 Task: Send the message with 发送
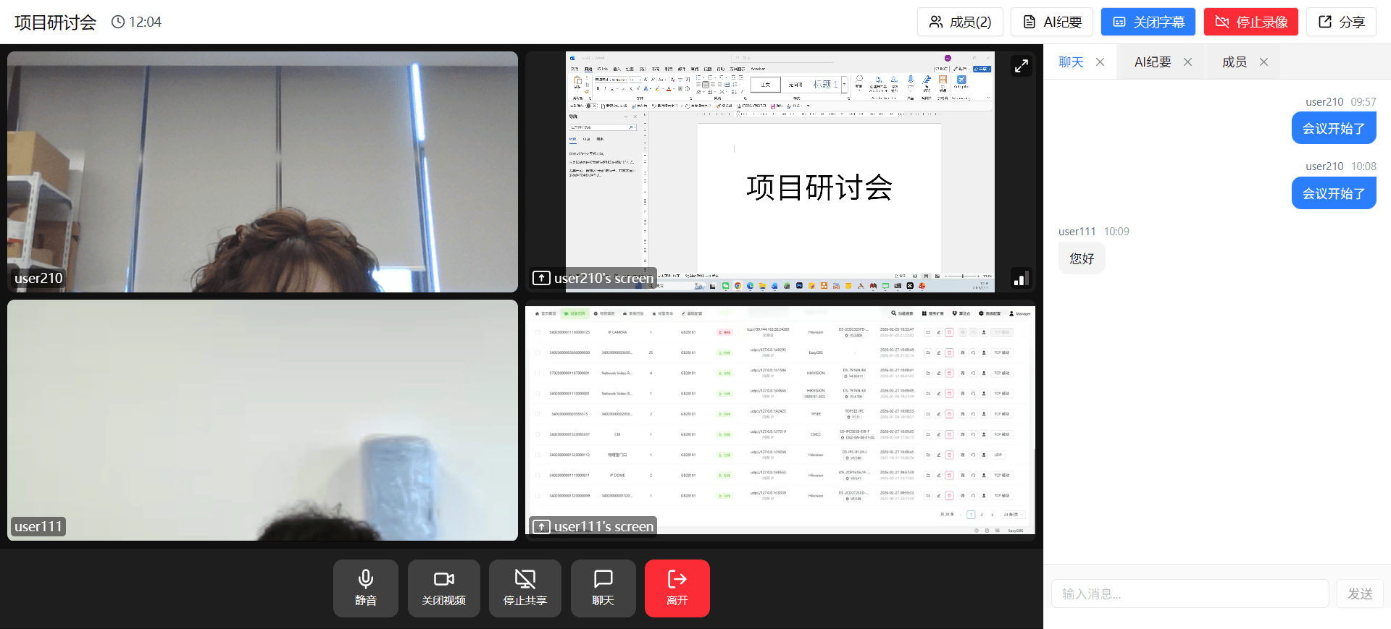pos(1360,594)
